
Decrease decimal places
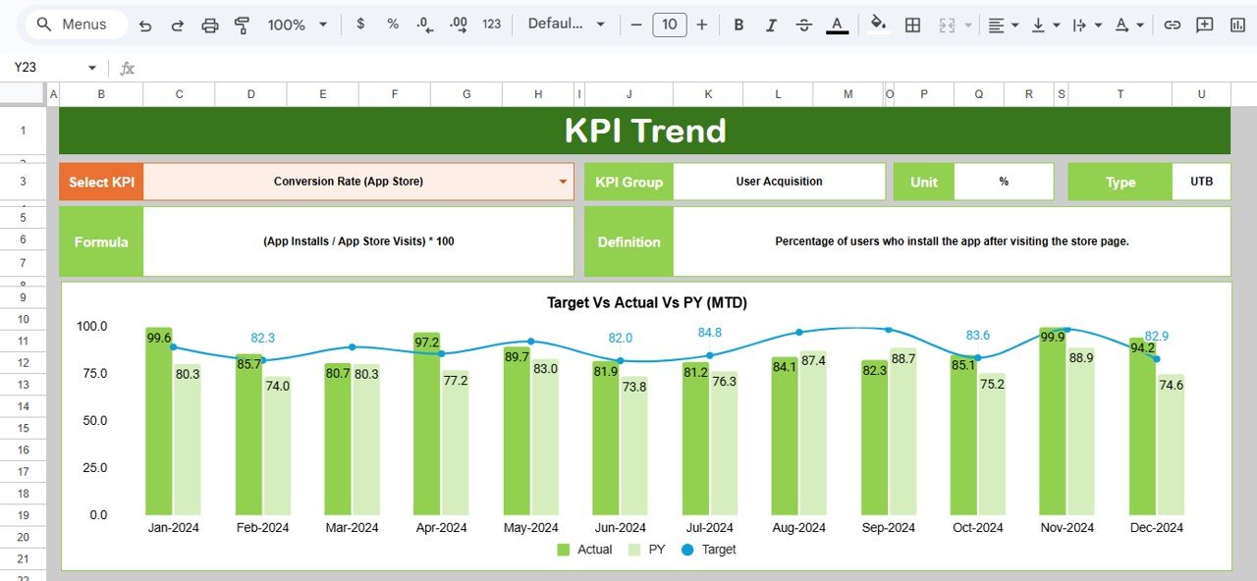coord(424,24)
